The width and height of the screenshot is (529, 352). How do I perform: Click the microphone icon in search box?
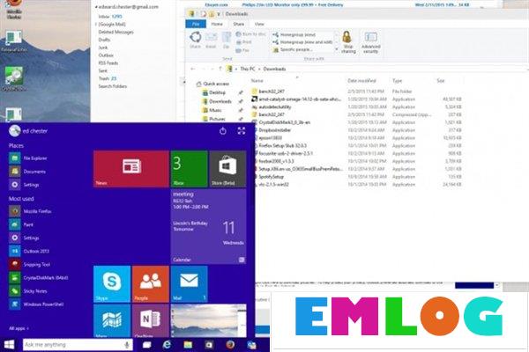(x=127, y=345)
